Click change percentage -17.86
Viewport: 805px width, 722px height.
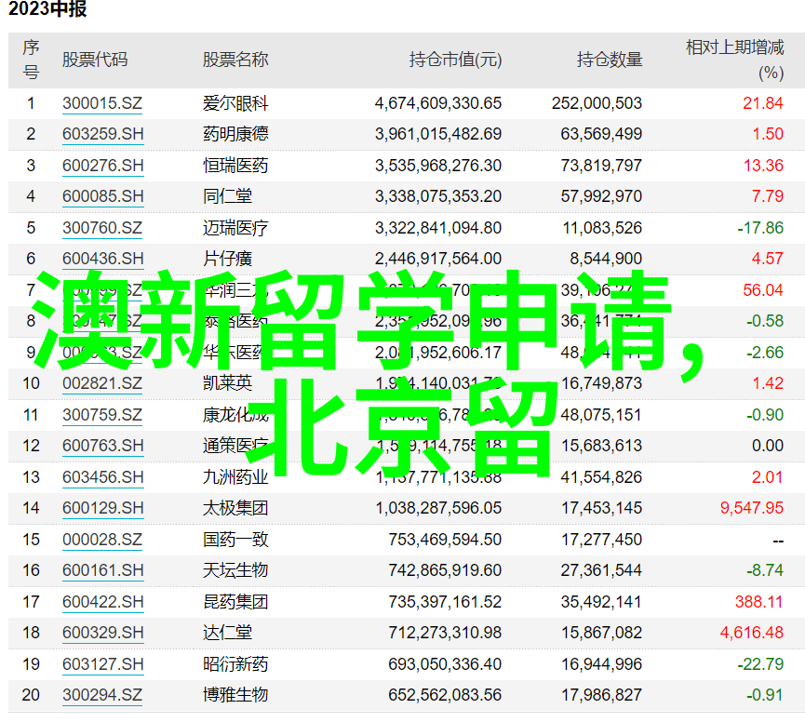click(760, 228)
